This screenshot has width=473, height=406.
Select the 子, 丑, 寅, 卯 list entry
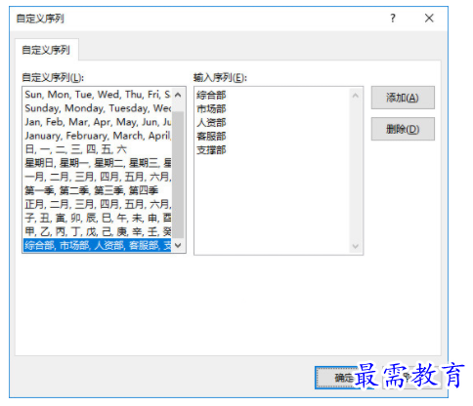click(98, 218)
